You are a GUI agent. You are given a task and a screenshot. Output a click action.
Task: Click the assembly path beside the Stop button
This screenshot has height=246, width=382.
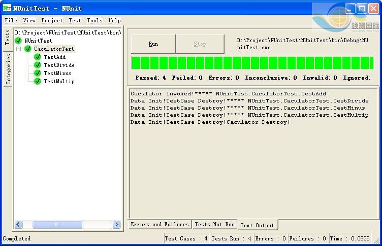pyautogui.click(x=302, y=44)
